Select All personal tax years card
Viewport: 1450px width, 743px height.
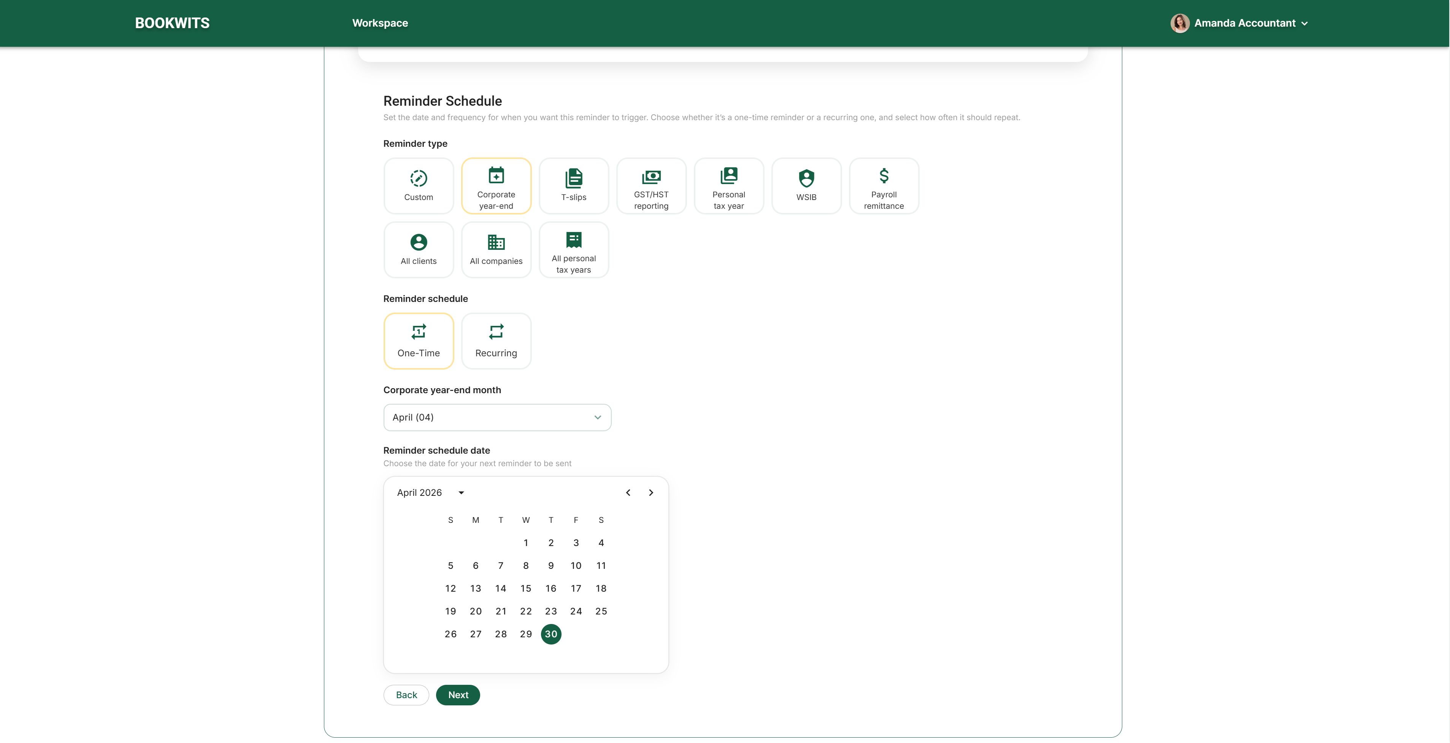[574, 250]
